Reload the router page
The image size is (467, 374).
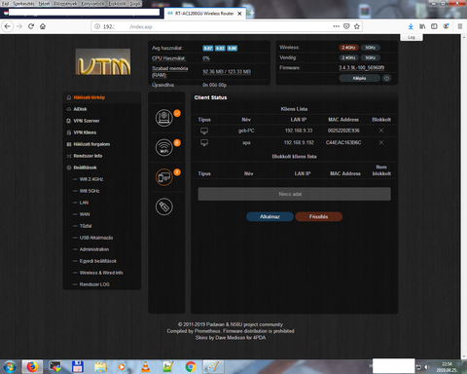pyautogui.click(x=31, y=26)
